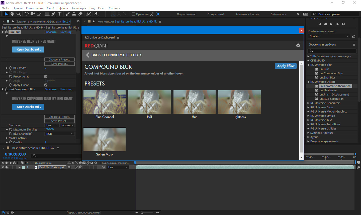
Task: Open the workspace screen icon left of help search
Action: [306, 14]
